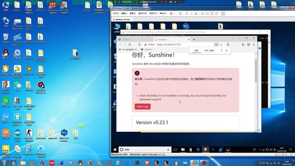The height and width of the screenshot is (166, 295).
Task: Pause the virtual machine from the VMware toolbar
Action: coord(171,14)
